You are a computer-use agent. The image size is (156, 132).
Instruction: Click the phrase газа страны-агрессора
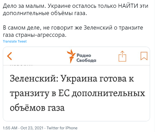click(x=35, y=35)
